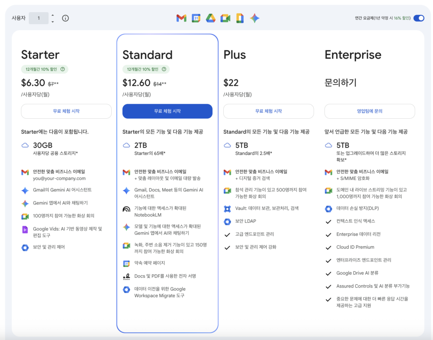433x340 pixels.
Task: Click the Starter plan heading
Action: point(40,55)
